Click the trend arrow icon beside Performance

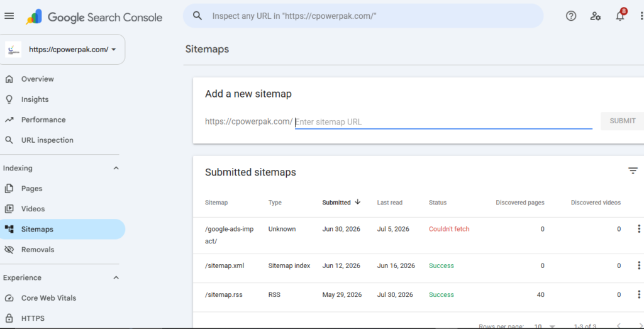9,120
